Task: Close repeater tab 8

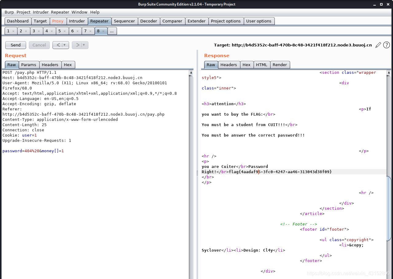Action: [x=103, y=31]
